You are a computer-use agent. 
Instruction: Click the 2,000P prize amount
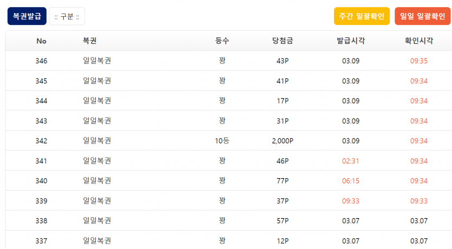(283, 141)
